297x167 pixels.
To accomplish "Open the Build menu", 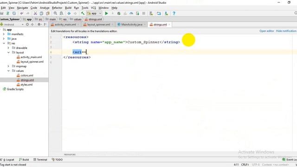I will pos(68,8).
